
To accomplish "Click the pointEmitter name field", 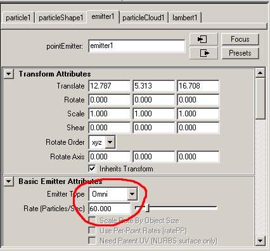I will coord(137,46).
